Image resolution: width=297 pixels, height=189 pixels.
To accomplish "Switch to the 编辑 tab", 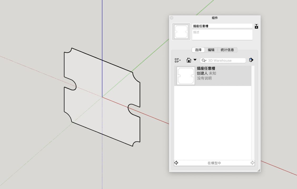I will tap(211, 50).
